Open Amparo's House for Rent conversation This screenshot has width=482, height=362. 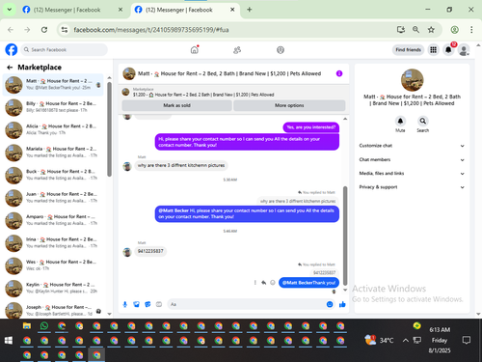pos(53,220)
